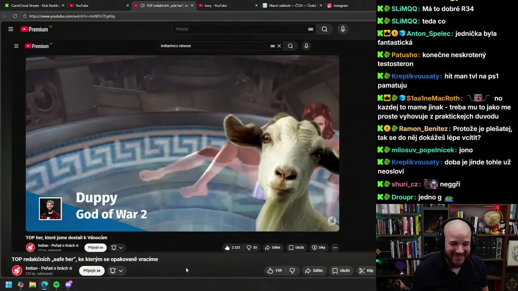Image resolution: width=518 pixels, height=291 pixels.
Task: Open Spotify from the taskbar
Action: pos(56,285)
